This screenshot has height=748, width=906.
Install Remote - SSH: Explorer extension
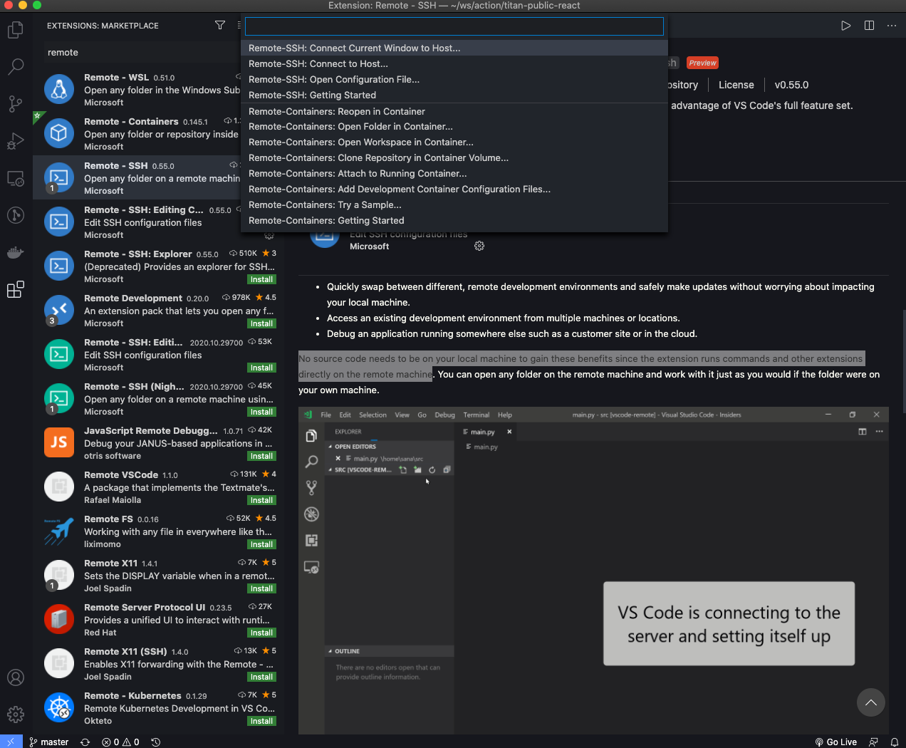(261, 280)
